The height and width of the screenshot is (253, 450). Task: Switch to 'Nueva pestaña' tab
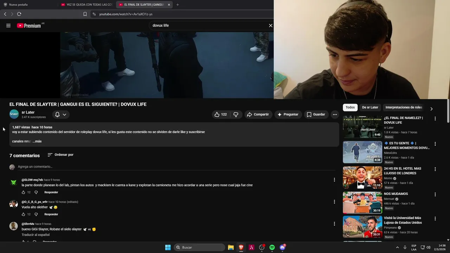click(29, 5)
